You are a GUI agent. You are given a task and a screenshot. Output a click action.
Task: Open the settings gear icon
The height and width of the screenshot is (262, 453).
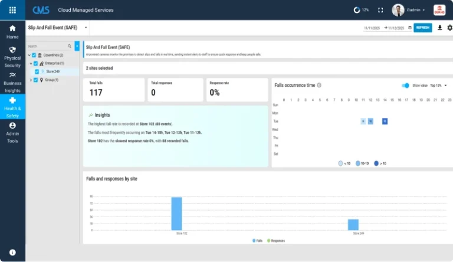449,28
